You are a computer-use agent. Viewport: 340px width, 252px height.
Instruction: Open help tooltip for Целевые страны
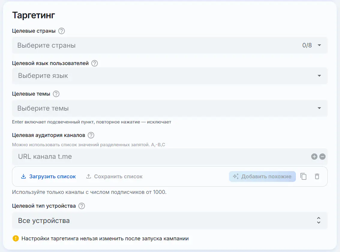[62, 31]
